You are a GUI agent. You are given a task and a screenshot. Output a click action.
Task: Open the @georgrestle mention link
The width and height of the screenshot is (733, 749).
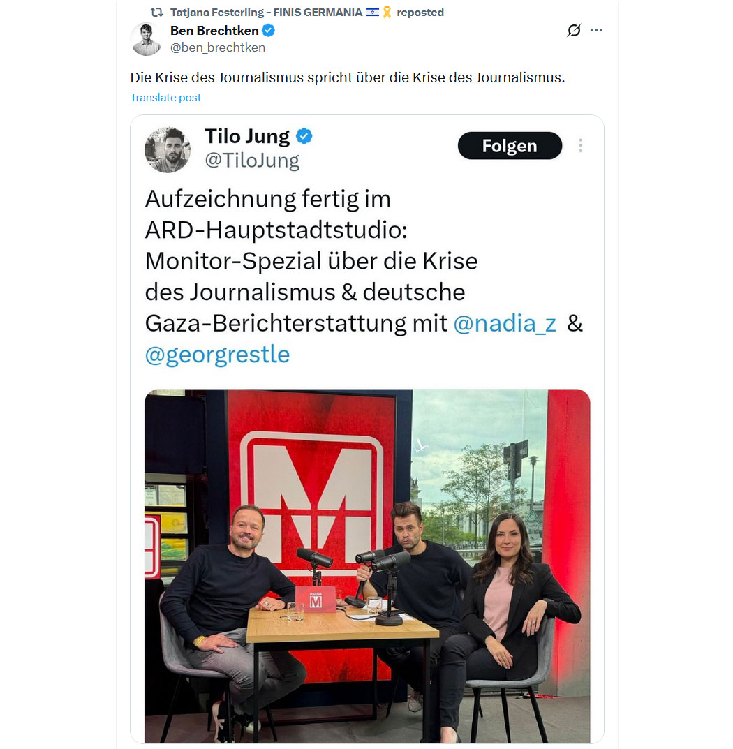(217, 355)
